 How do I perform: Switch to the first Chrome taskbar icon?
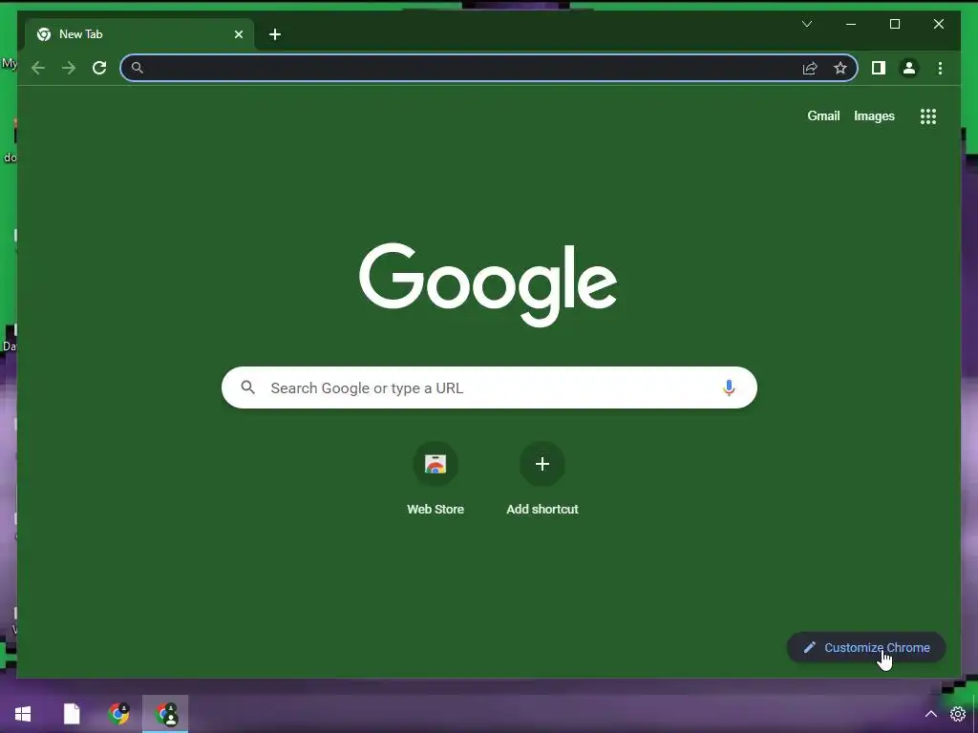pos(118,714)
